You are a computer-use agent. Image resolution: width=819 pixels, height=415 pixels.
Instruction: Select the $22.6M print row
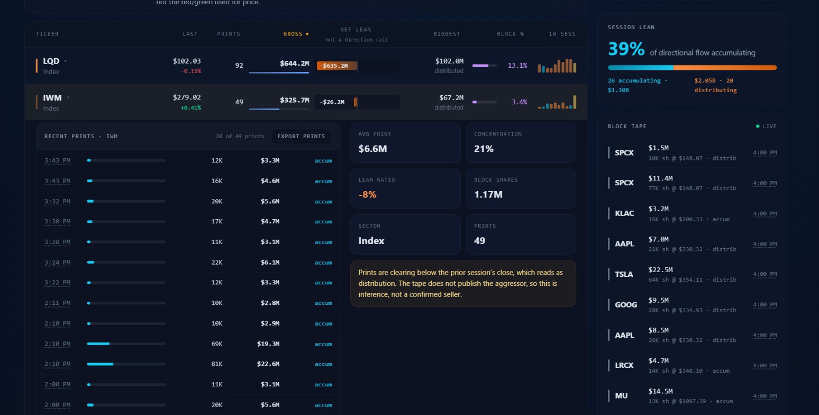pyautogui.click(x=188, y=364)
